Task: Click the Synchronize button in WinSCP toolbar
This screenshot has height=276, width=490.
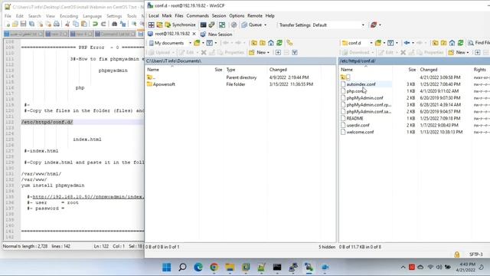Action: [181, 25]
